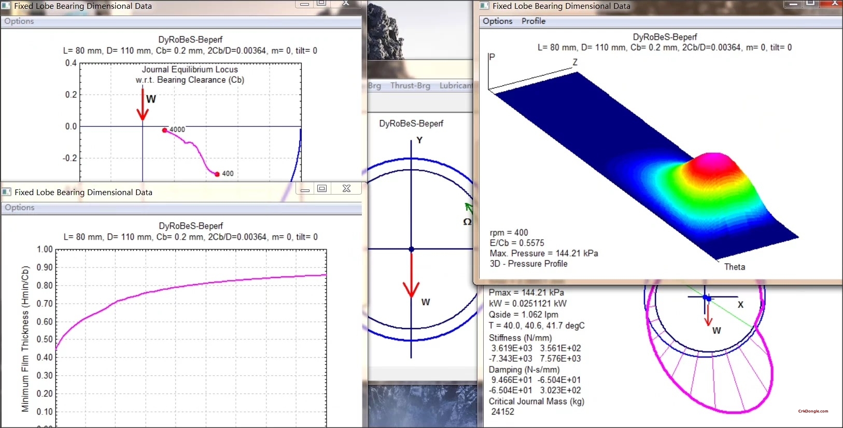Click the 3D Pressure Profile window's title icon

tap(484, 6)
